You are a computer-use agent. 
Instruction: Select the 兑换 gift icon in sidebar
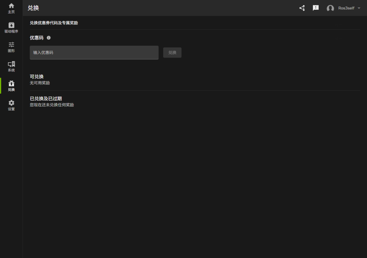click(x=11, y=84)
